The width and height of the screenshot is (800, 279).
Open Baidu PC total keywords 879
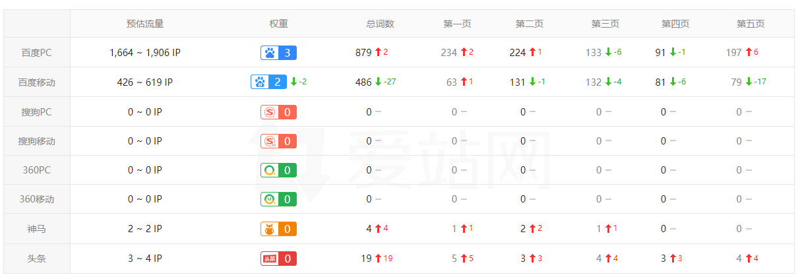tap(363, 53)
